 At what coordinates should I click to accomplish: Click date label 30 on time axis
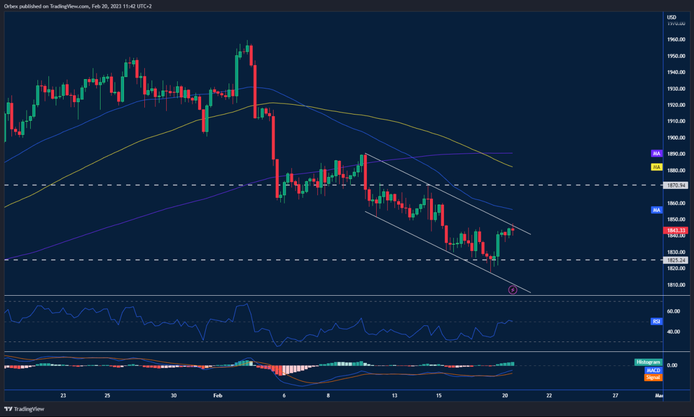pyautogui.click(x=173, y=396)
